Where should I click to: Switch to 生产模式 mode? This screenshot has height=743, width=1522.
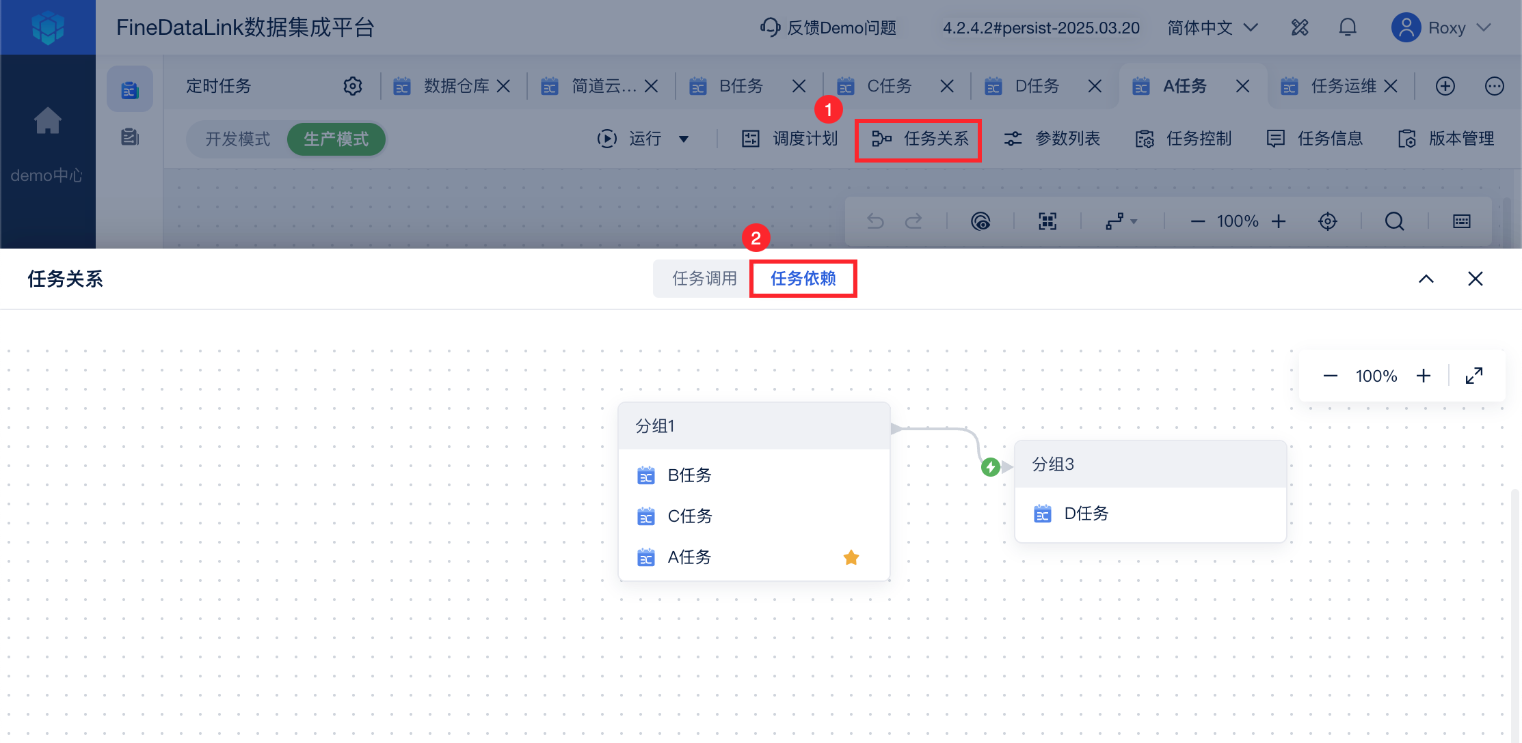(x=336, y=139)
